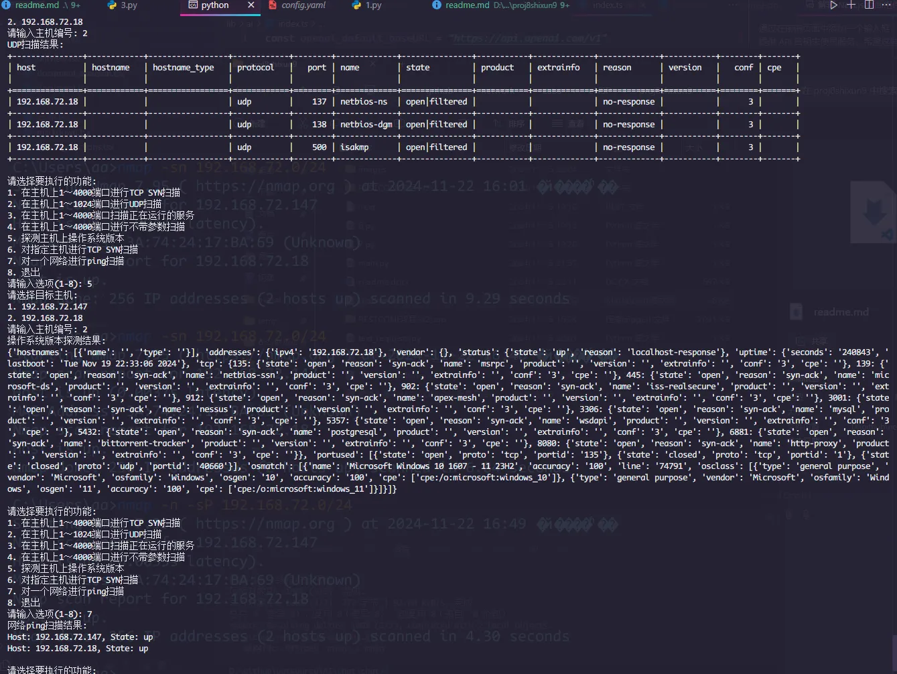Viewport: 897px width, 674px height.
Task: Click 'Host: 192.168.72.147, State: up' line
Action: click(80, 637)
